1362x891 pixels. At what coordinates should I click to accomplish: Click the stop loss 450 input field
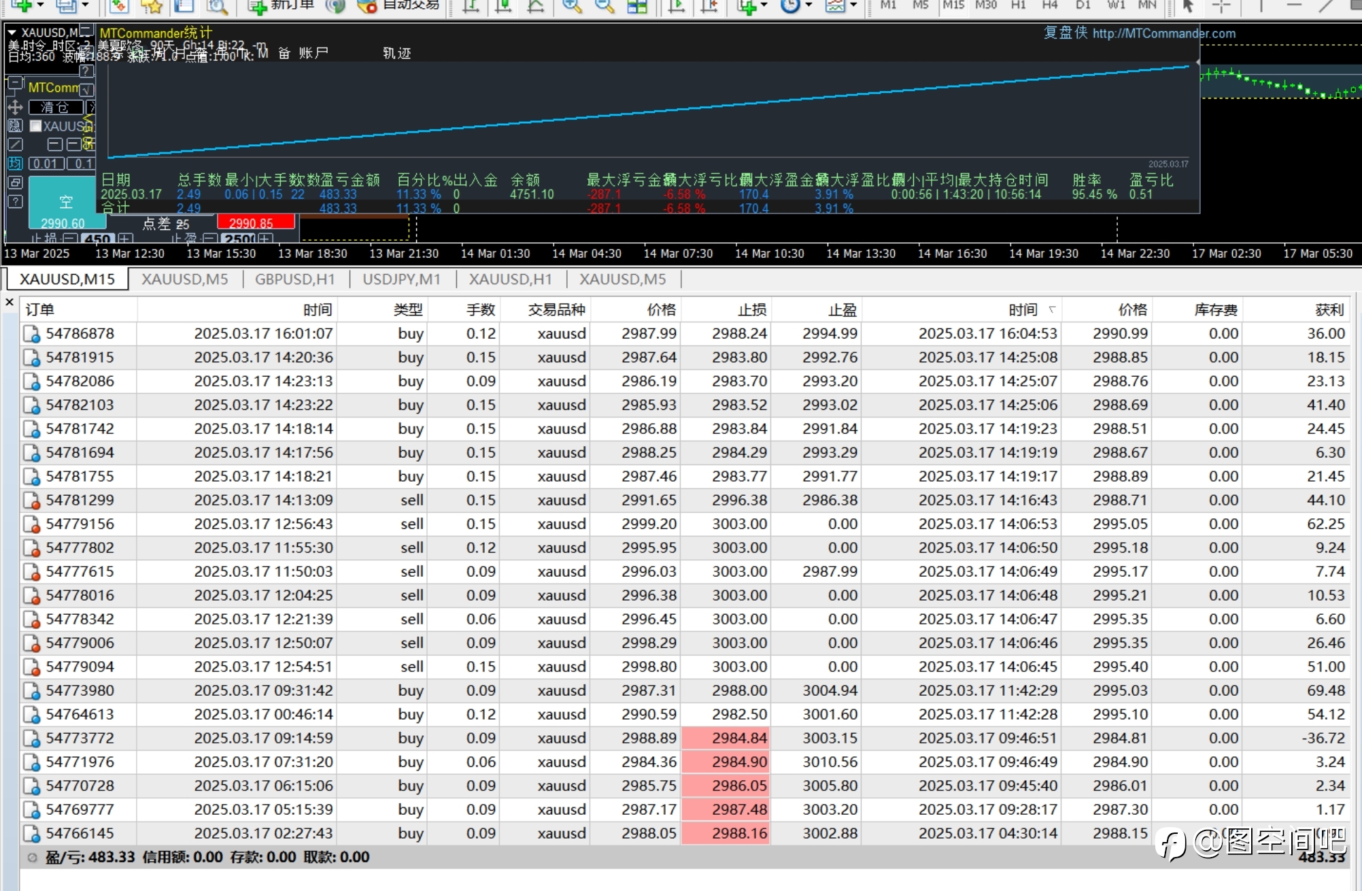click(98, 239)
